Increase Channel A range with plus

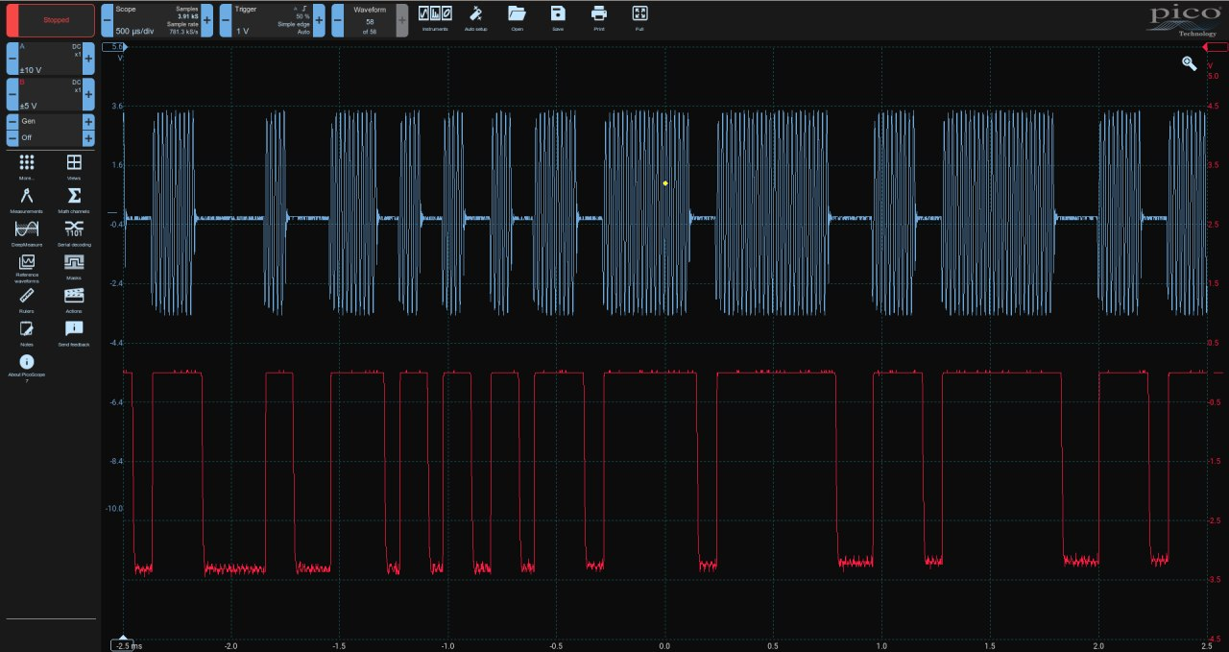tap(88, 59)
